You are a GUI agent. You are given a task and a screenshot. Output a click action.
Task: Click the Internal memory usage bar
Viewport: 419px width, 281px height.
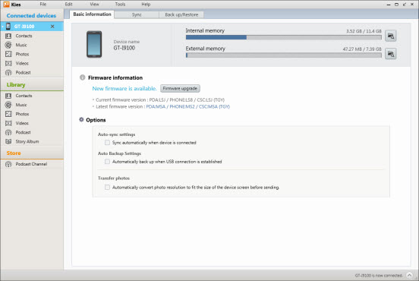point(284,37)
